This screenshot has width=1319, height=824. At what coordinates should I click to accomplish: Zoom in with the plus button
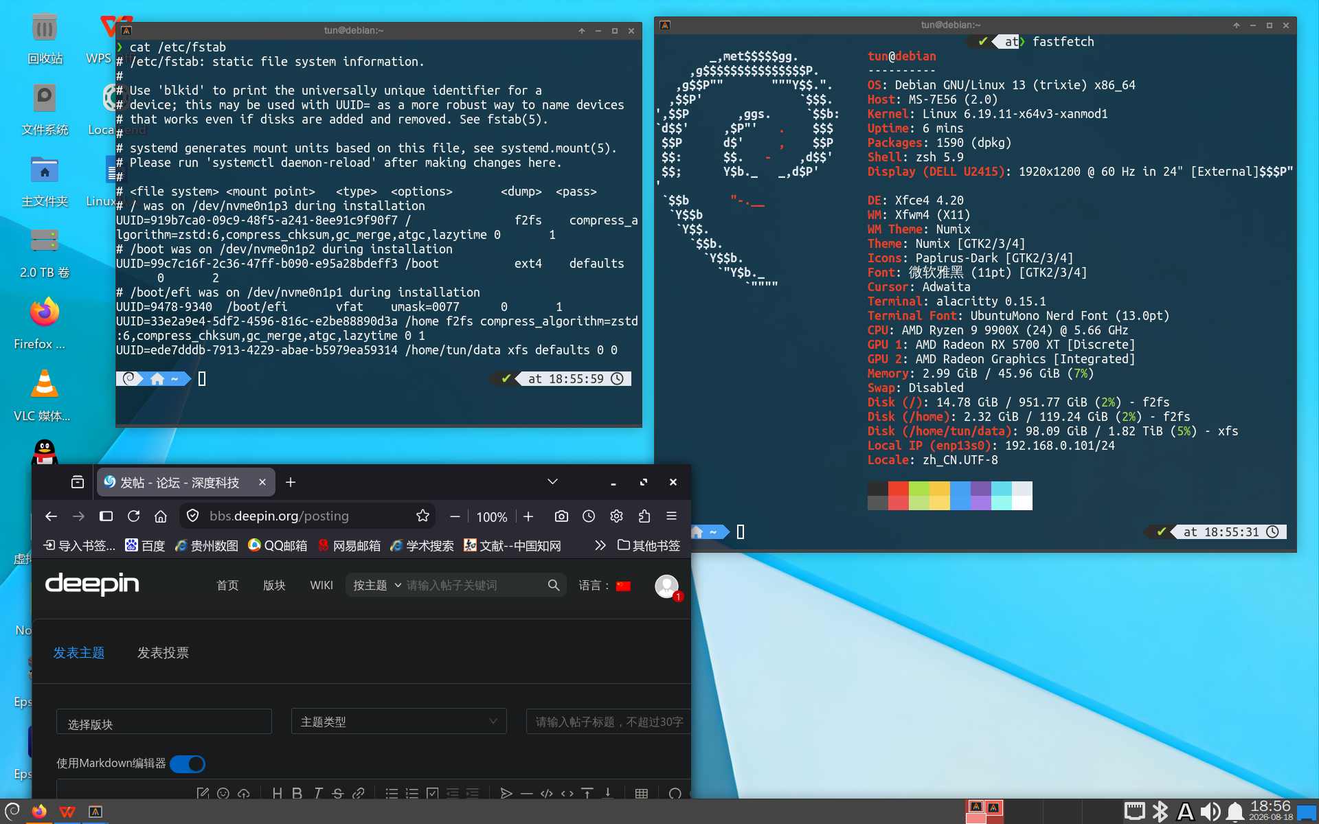[x=528, y=516]
